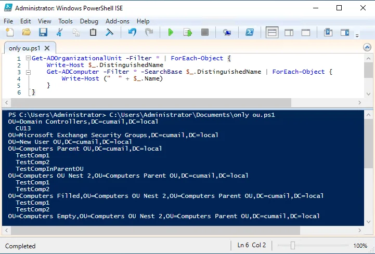Click script pane scroll down arrow

click(368, 94)
